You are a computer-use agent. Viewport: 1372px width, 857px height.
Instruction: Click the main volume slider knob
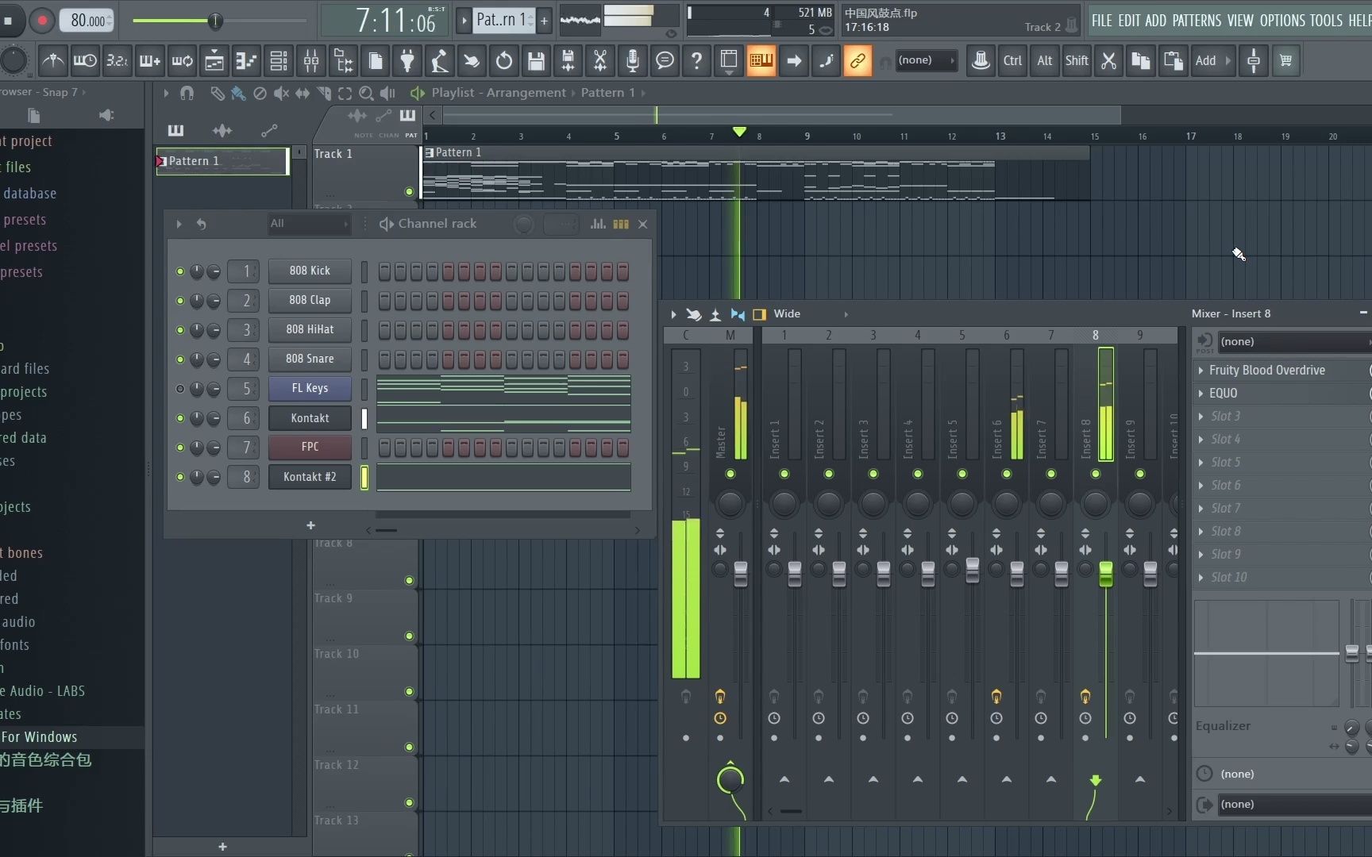215,21
